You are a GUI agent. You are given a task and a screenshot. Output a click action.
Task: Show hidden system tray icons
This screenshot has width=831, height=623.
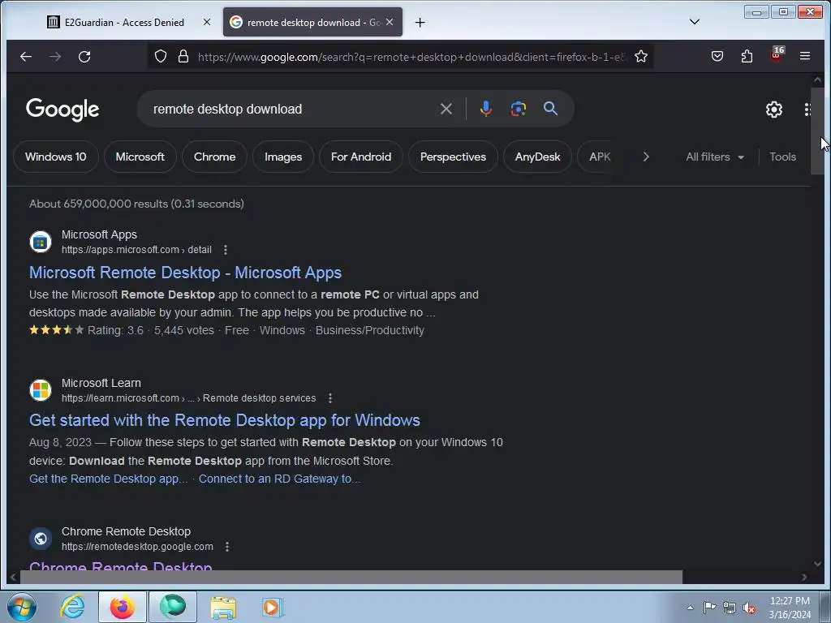coord(690,608)
